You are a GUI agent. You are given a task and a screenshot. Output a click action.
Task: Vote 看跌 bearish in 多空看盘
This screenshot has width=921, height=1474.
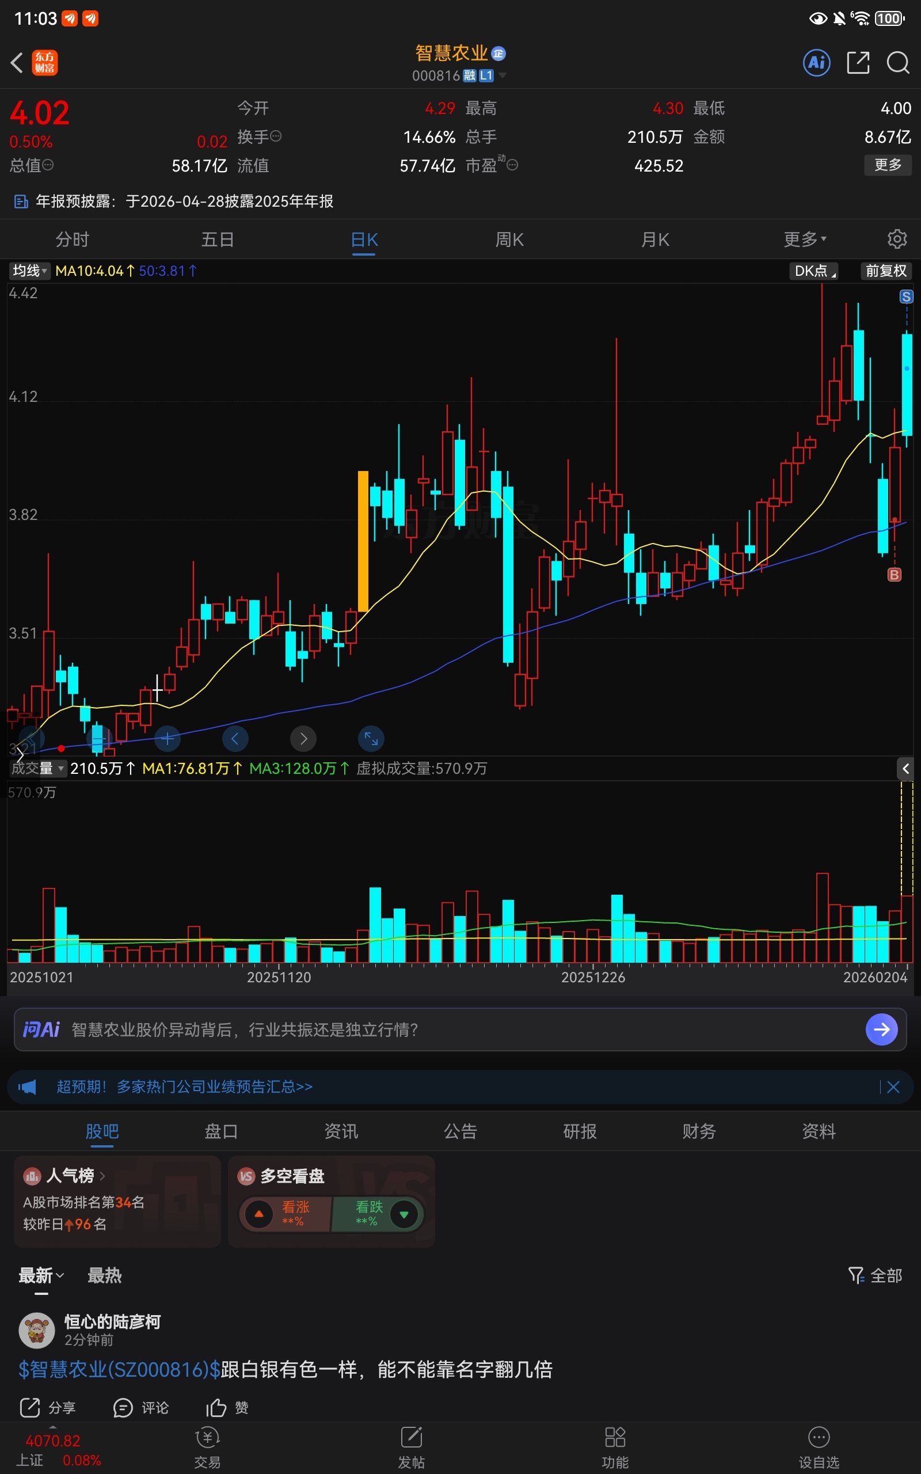[378, 1214]
